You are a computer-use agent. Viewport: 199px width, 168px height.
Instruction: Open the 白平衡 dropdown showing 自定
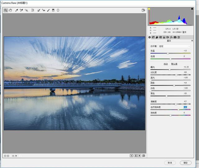[x=175, y=46]
